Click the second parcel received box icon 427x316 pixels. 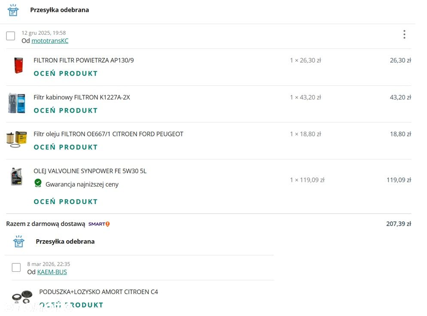click(x=19, y=241)
